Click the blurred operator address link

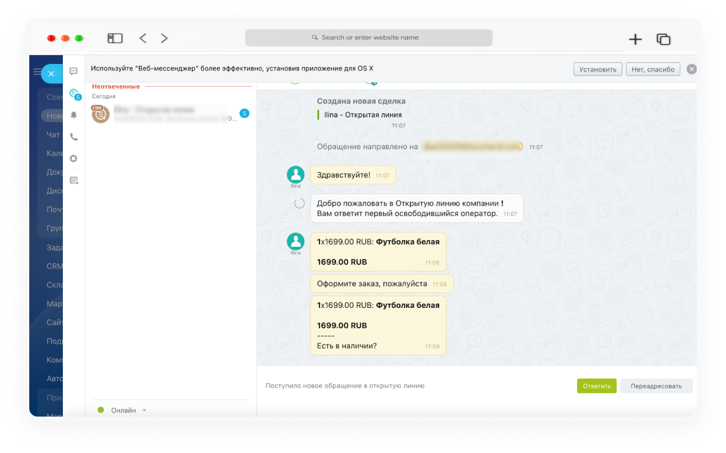[x=472, y=147]
